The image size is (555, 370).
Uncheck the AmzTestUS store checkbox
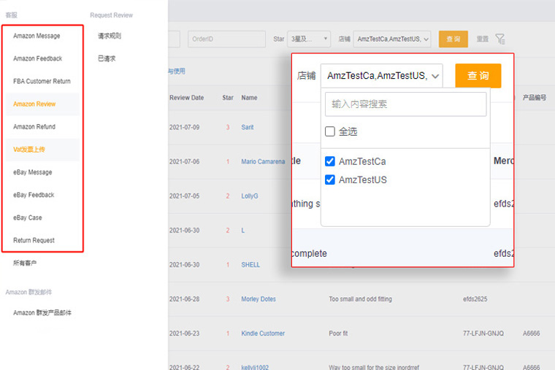[x=330, y=180]
